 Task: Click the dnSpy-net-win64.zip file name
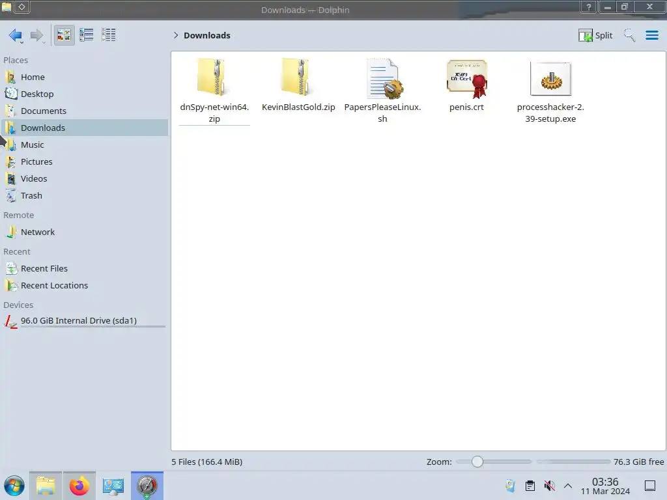(x=214, y=113)
